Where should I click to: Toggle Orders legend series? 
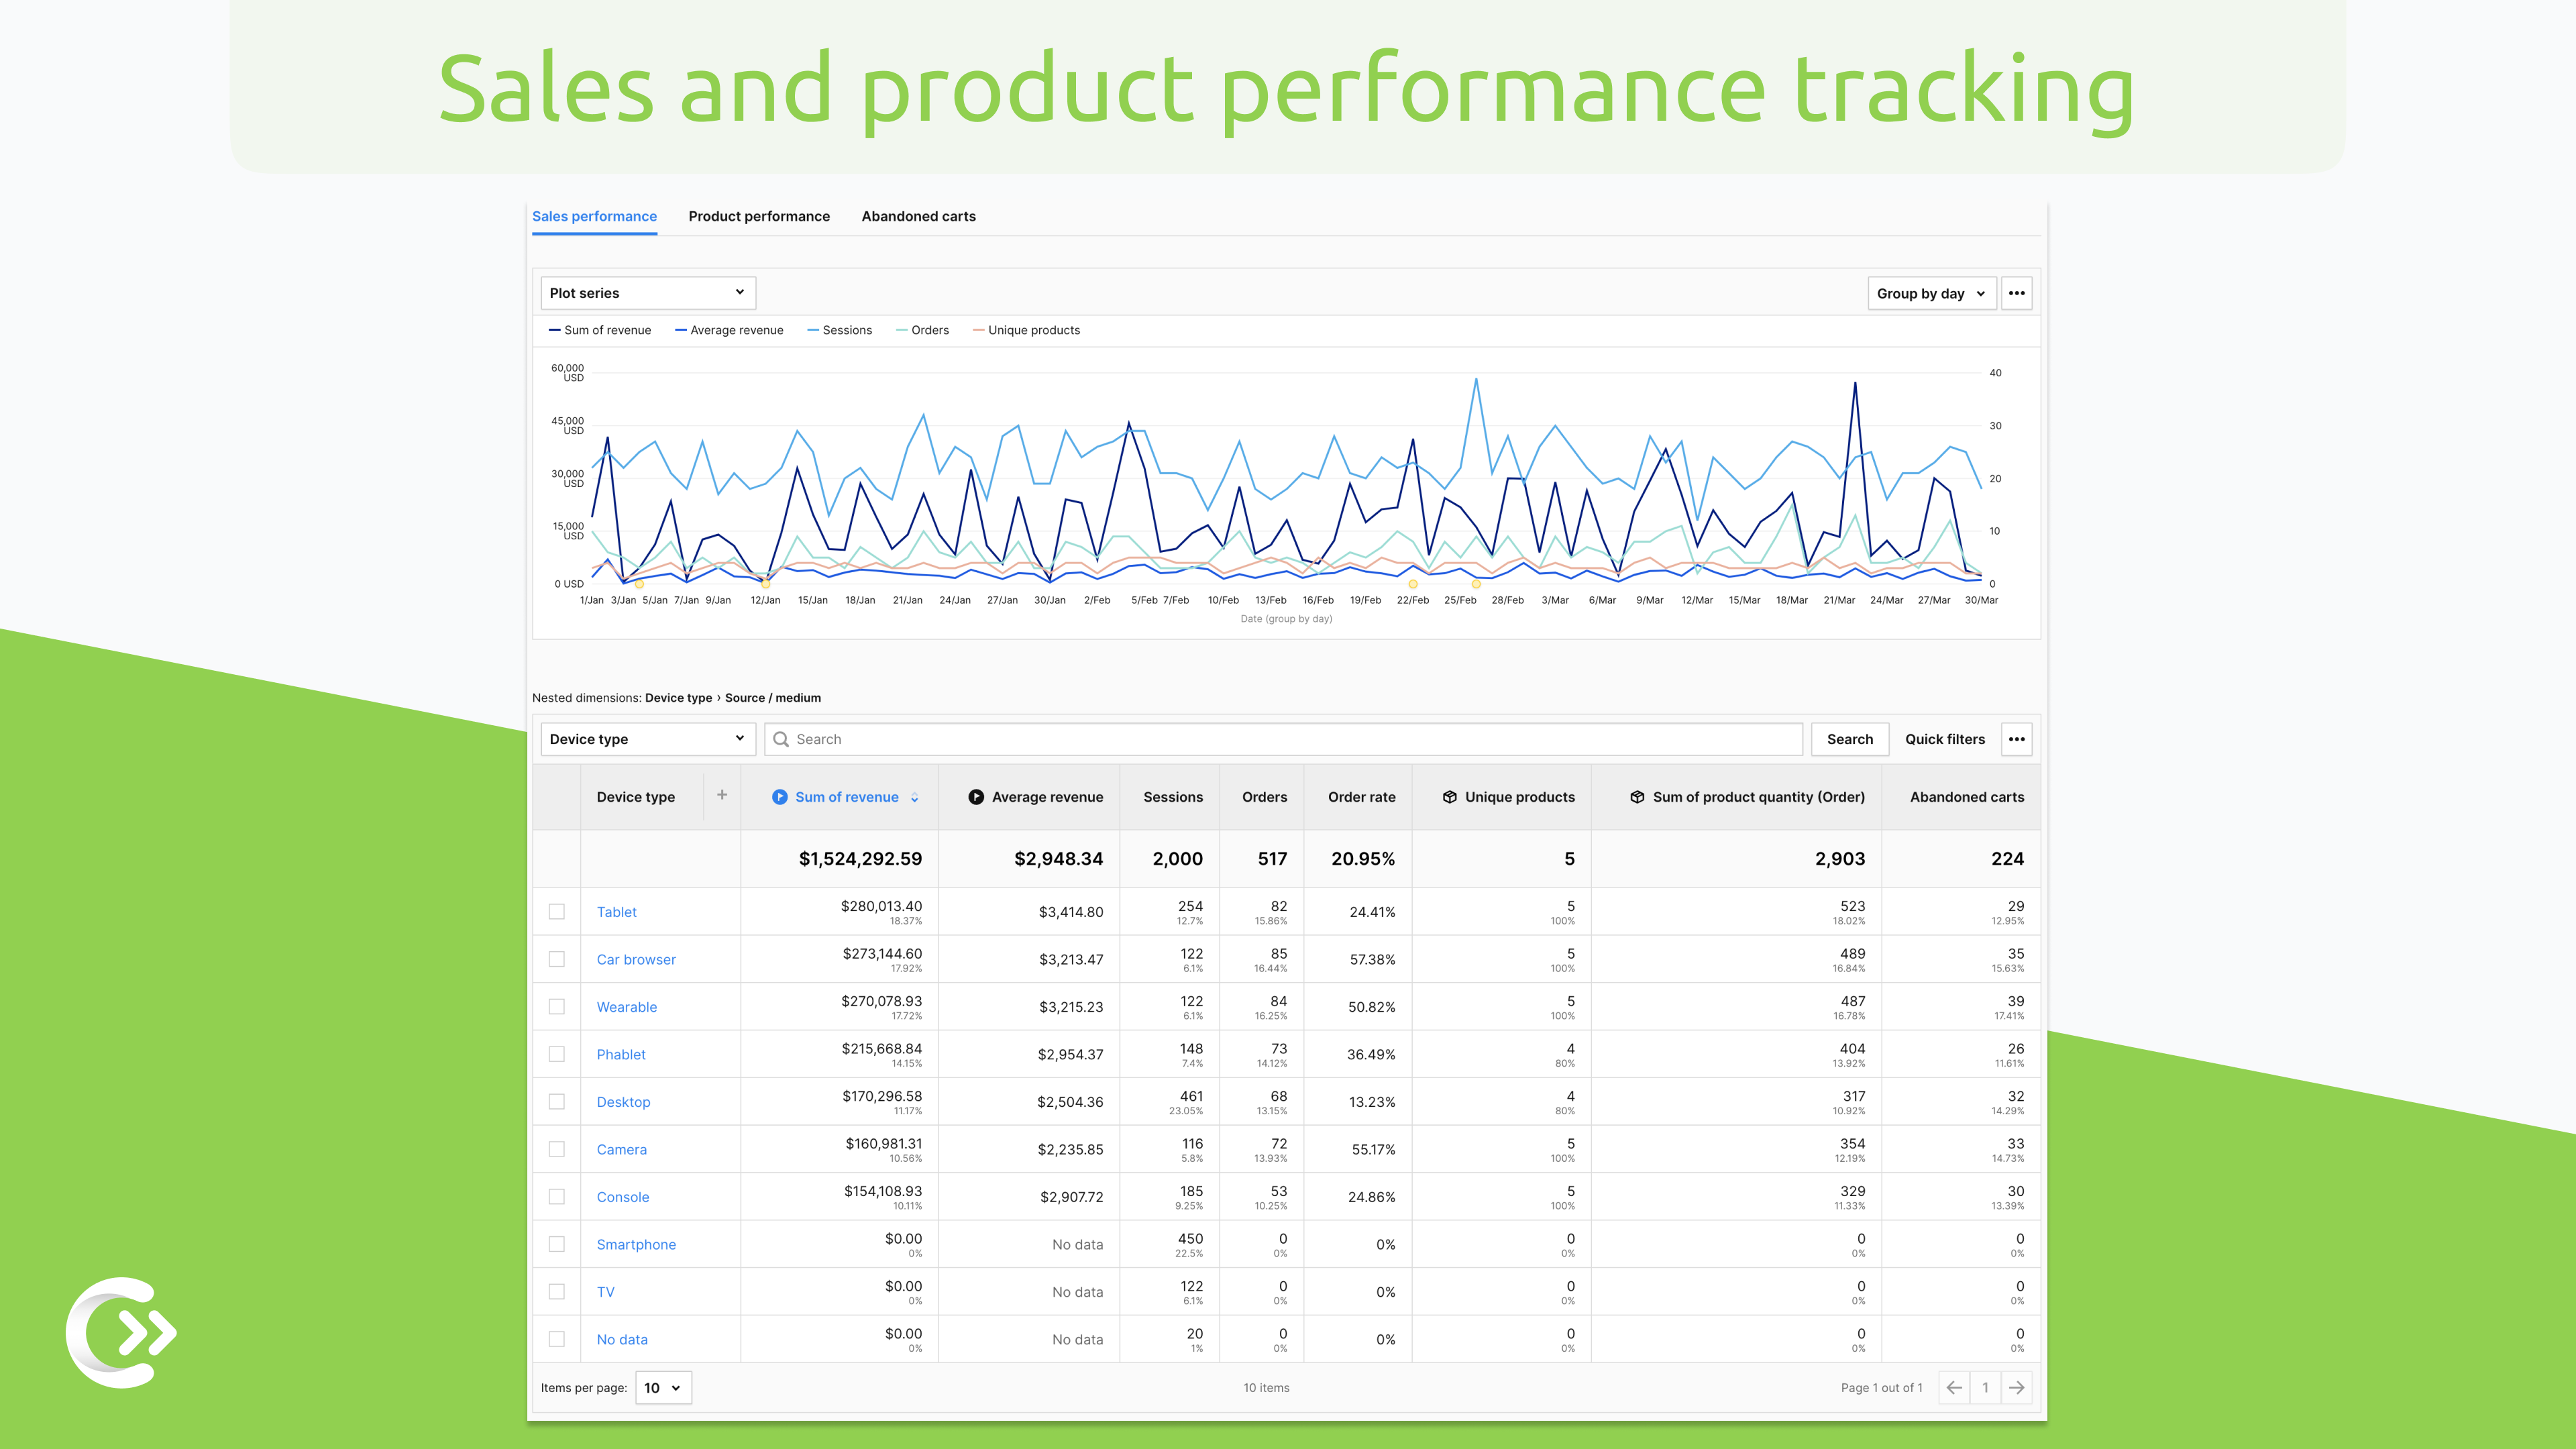[x=923, y=330]
